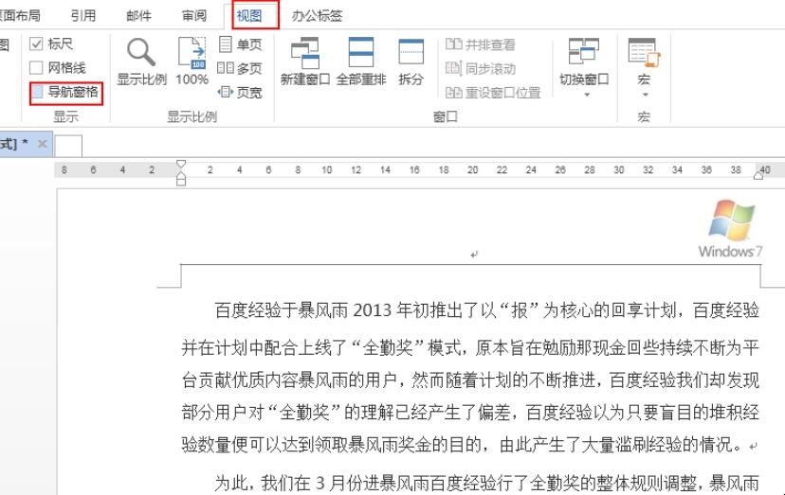This screenshot has width=785, height=495.
Task: Expand the 宏 dropdown arrow
Action: click(x=646, y=95)
